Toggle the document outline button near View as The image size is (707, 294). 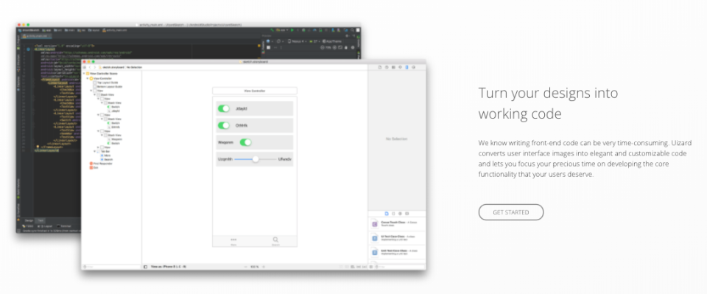(145, 267)
